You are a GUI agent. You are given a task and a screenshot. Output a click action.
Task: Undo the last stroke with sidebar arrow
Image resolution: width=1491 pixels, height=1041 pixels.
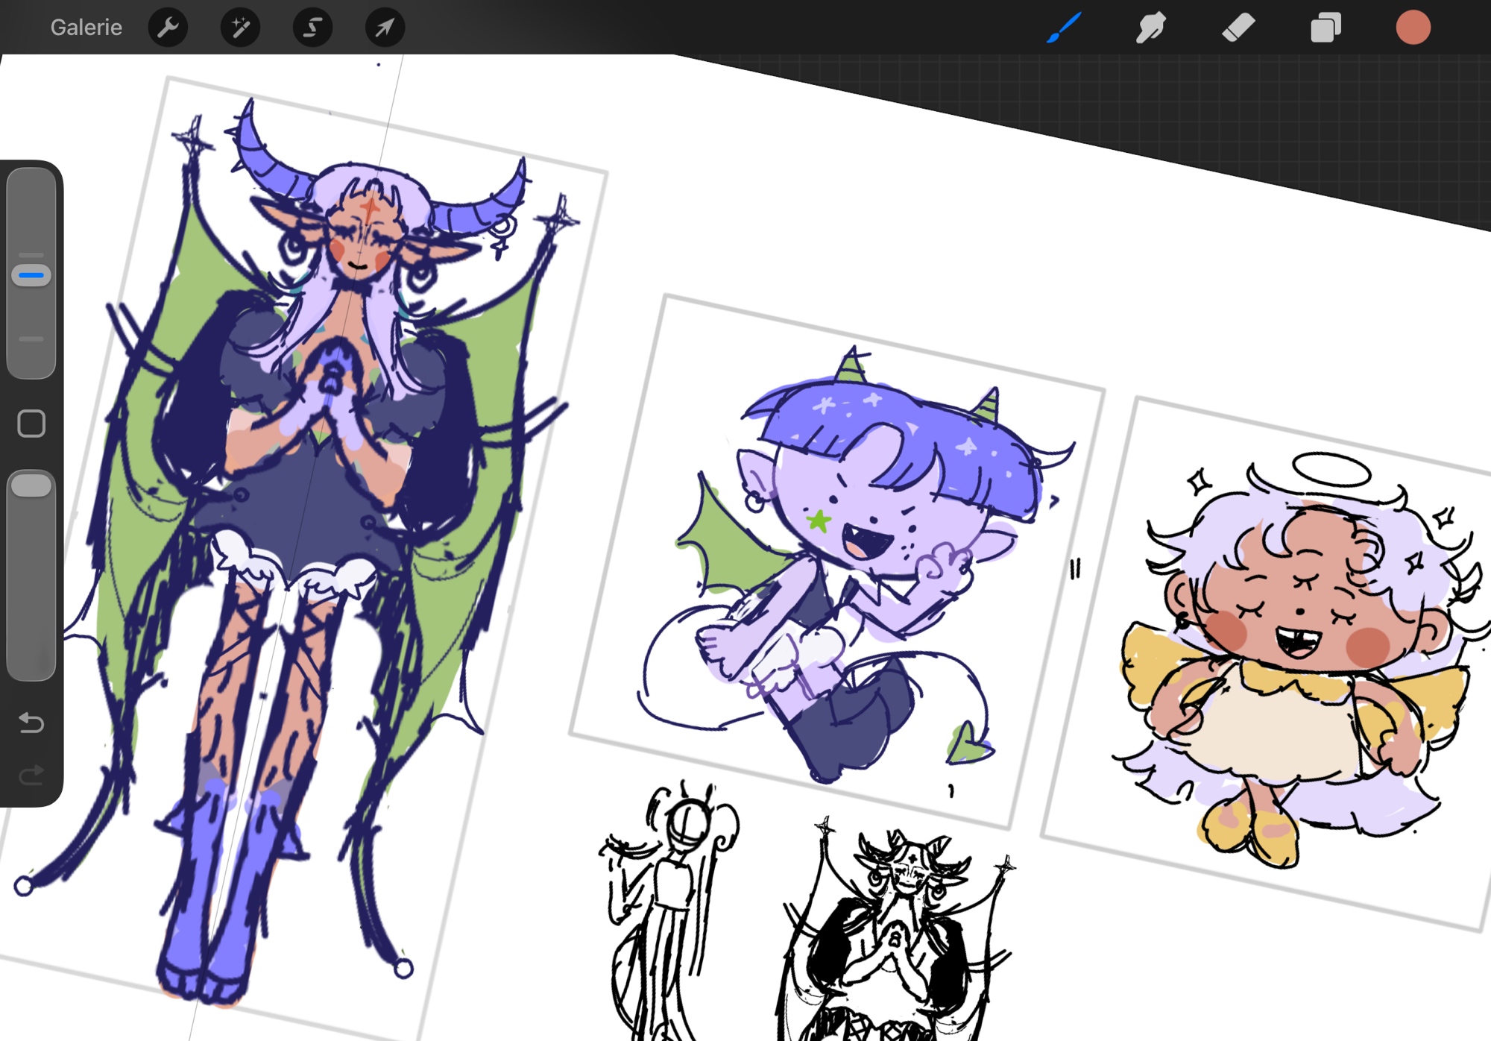[x=31, y=722]
